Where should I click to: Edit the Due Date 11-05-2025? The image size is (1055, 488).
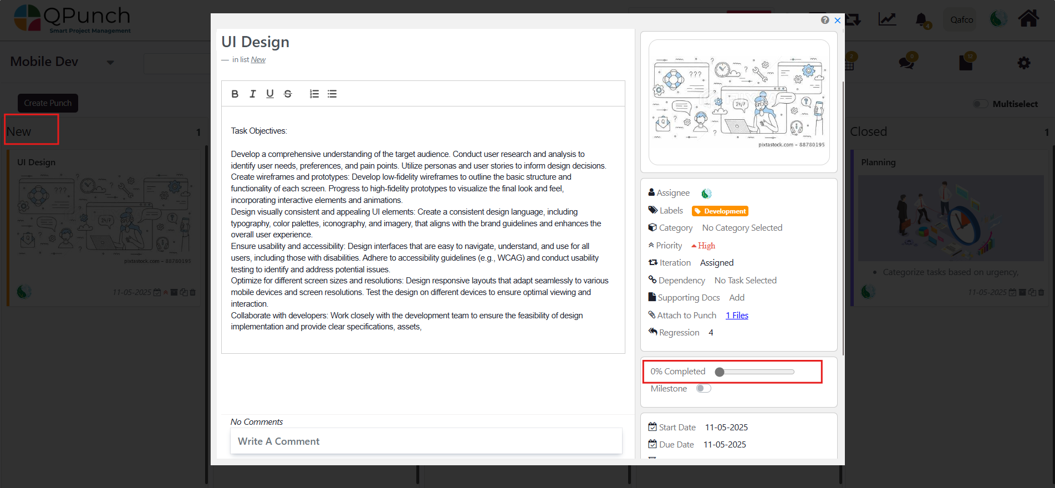point(725,445)
